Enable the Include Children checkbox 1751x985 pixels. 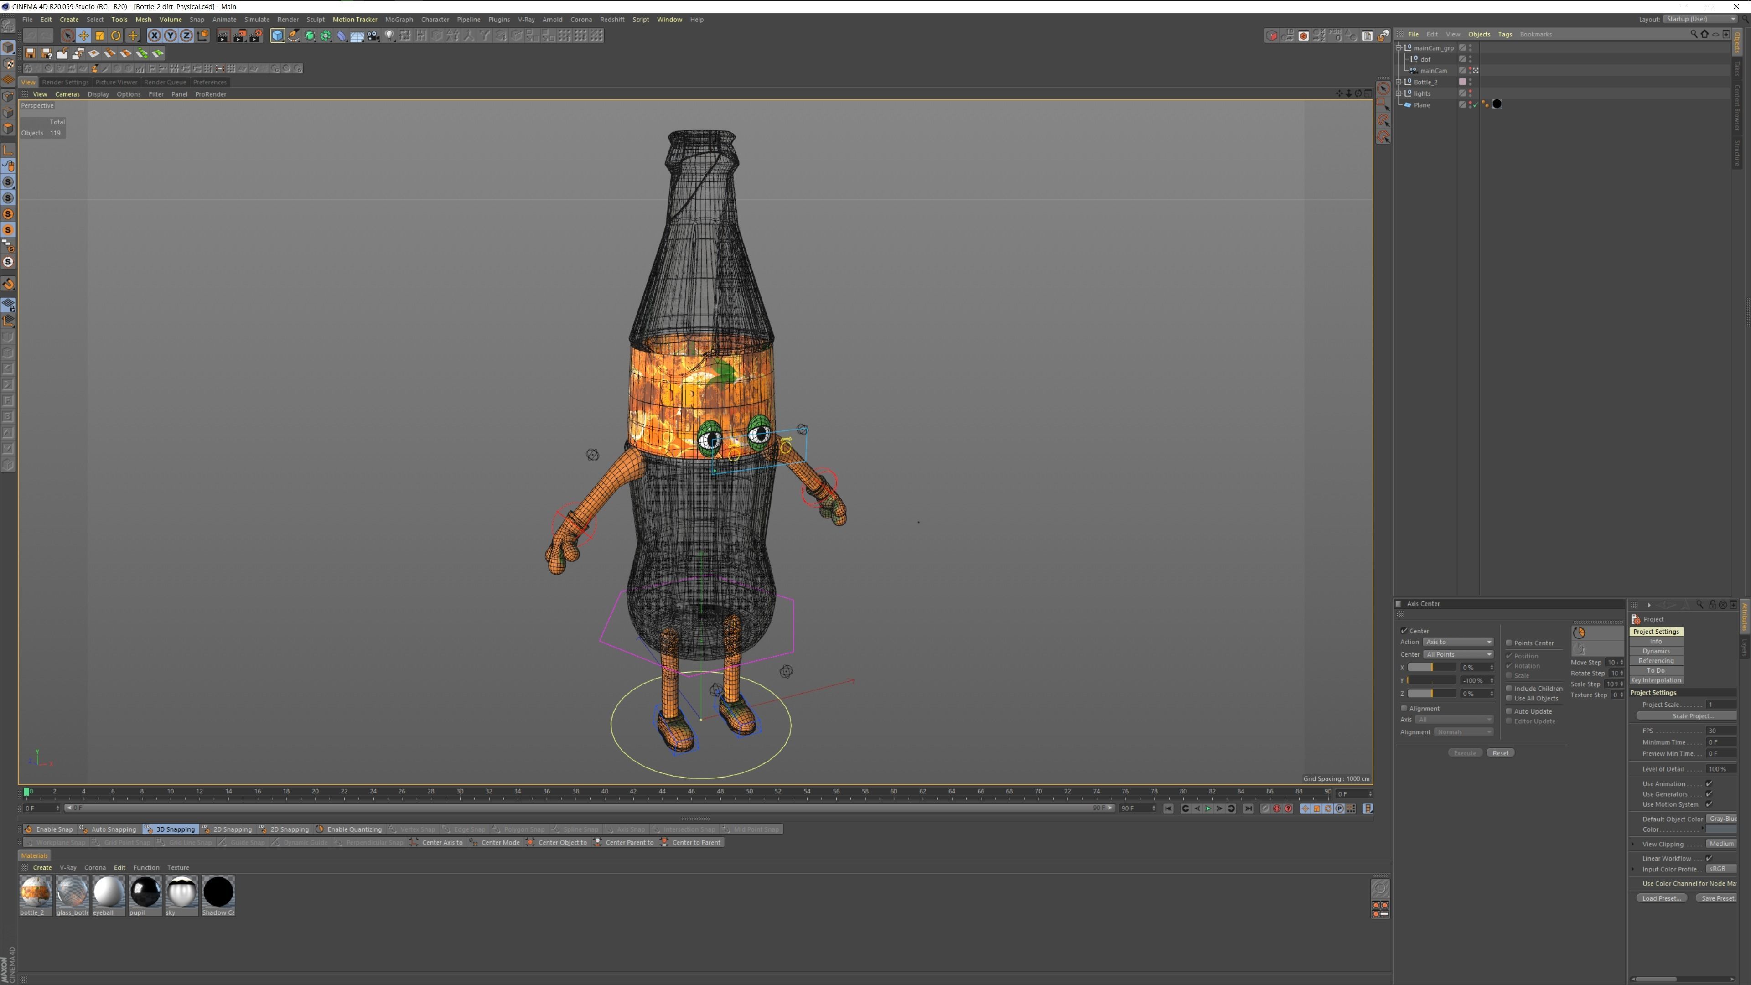coord(1509,688)
